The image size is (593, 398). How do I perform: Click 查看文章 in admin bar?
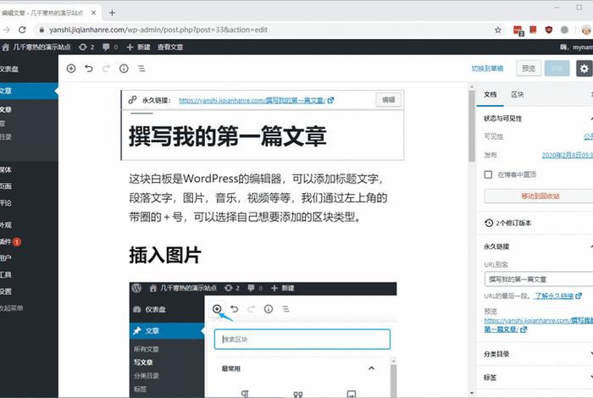[170, 47]
